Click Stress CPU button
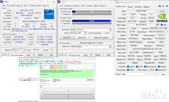 [x=82, y=38]
